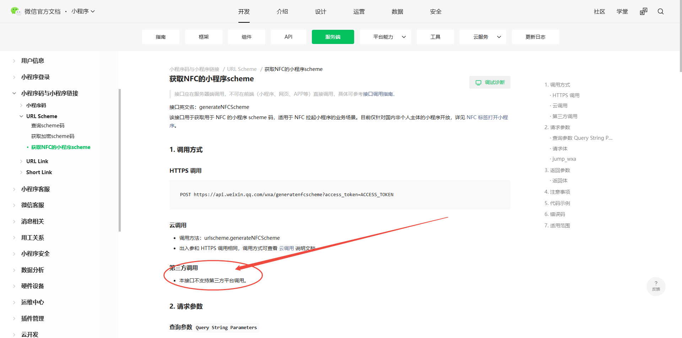Follow the 云调用 documentation link
The image size is (682, 338).
coord(286,248)
